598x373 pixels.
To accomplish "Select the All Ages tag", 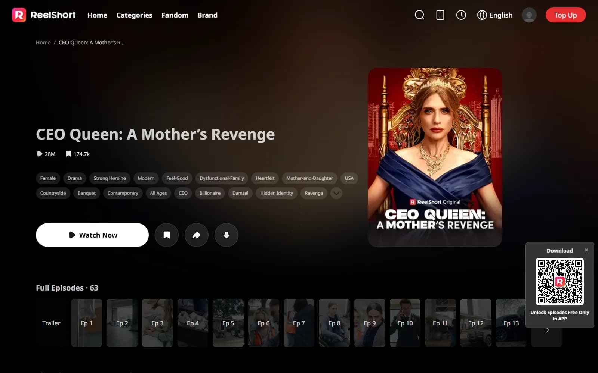I will [158, 193].
